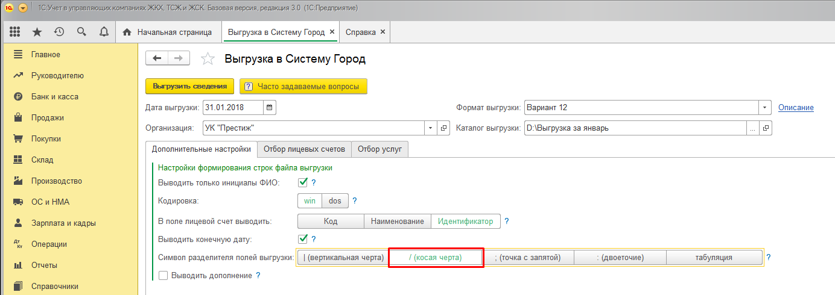Image resolution: width=835 pixels, height=295 pixels.
Task: Switch to Справка tab
Action: pos(360,32)
